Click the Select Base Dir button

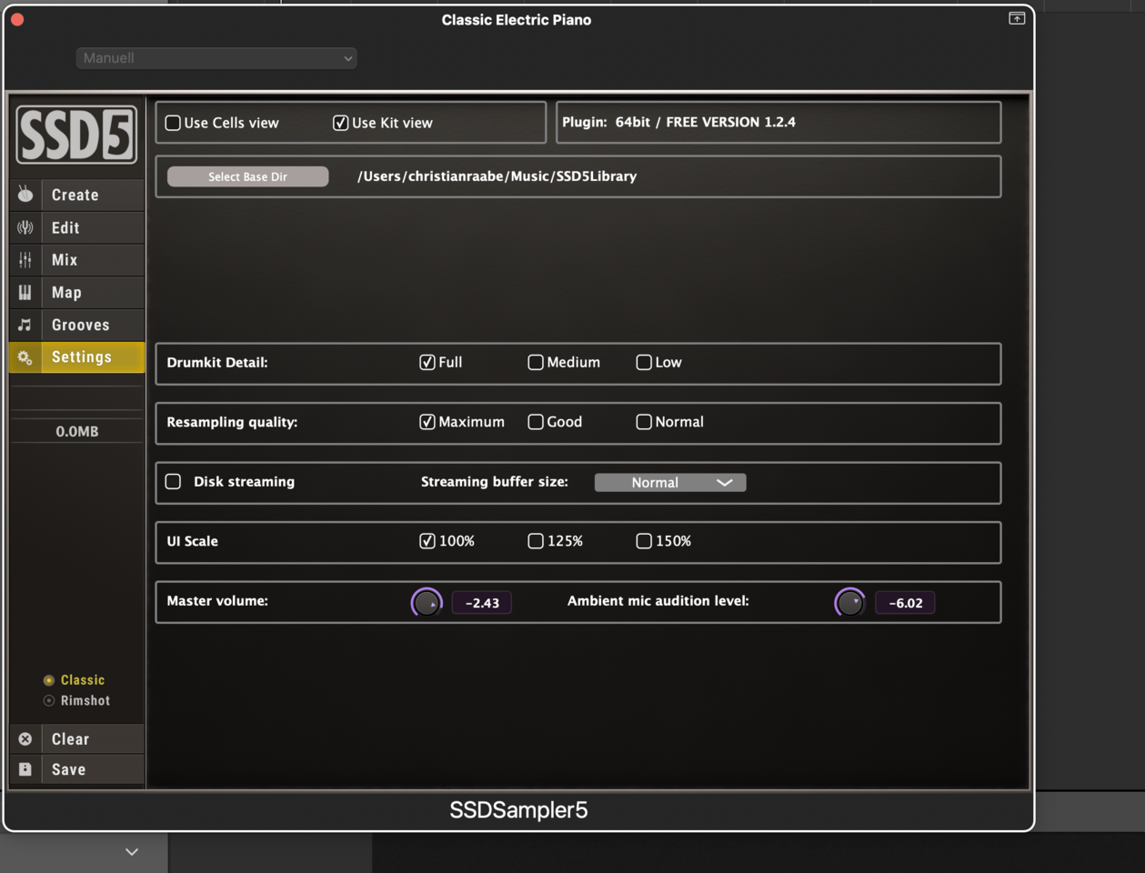click(x=247, y=176)
